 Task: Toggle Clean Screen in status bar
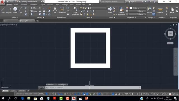174,94
